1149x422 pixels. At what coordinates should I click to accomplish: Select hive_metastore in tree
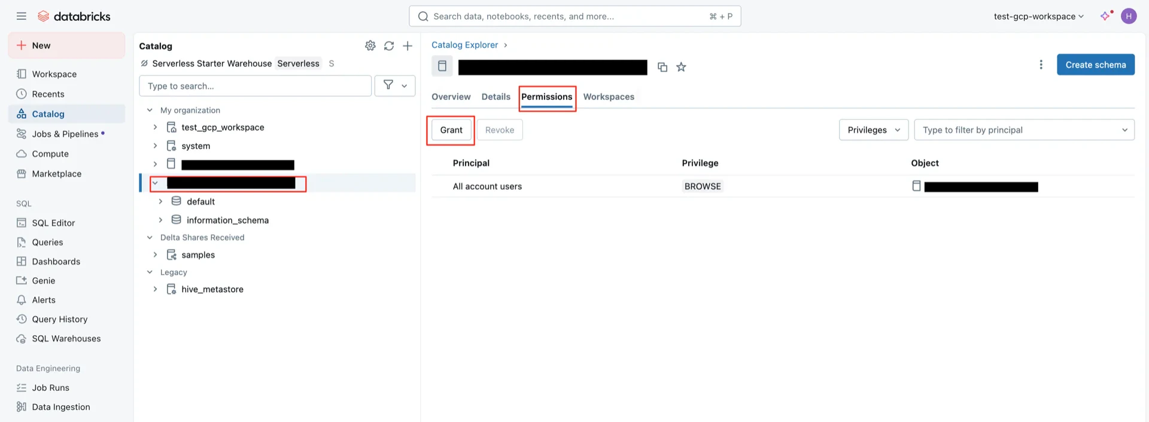pos(212,289)
